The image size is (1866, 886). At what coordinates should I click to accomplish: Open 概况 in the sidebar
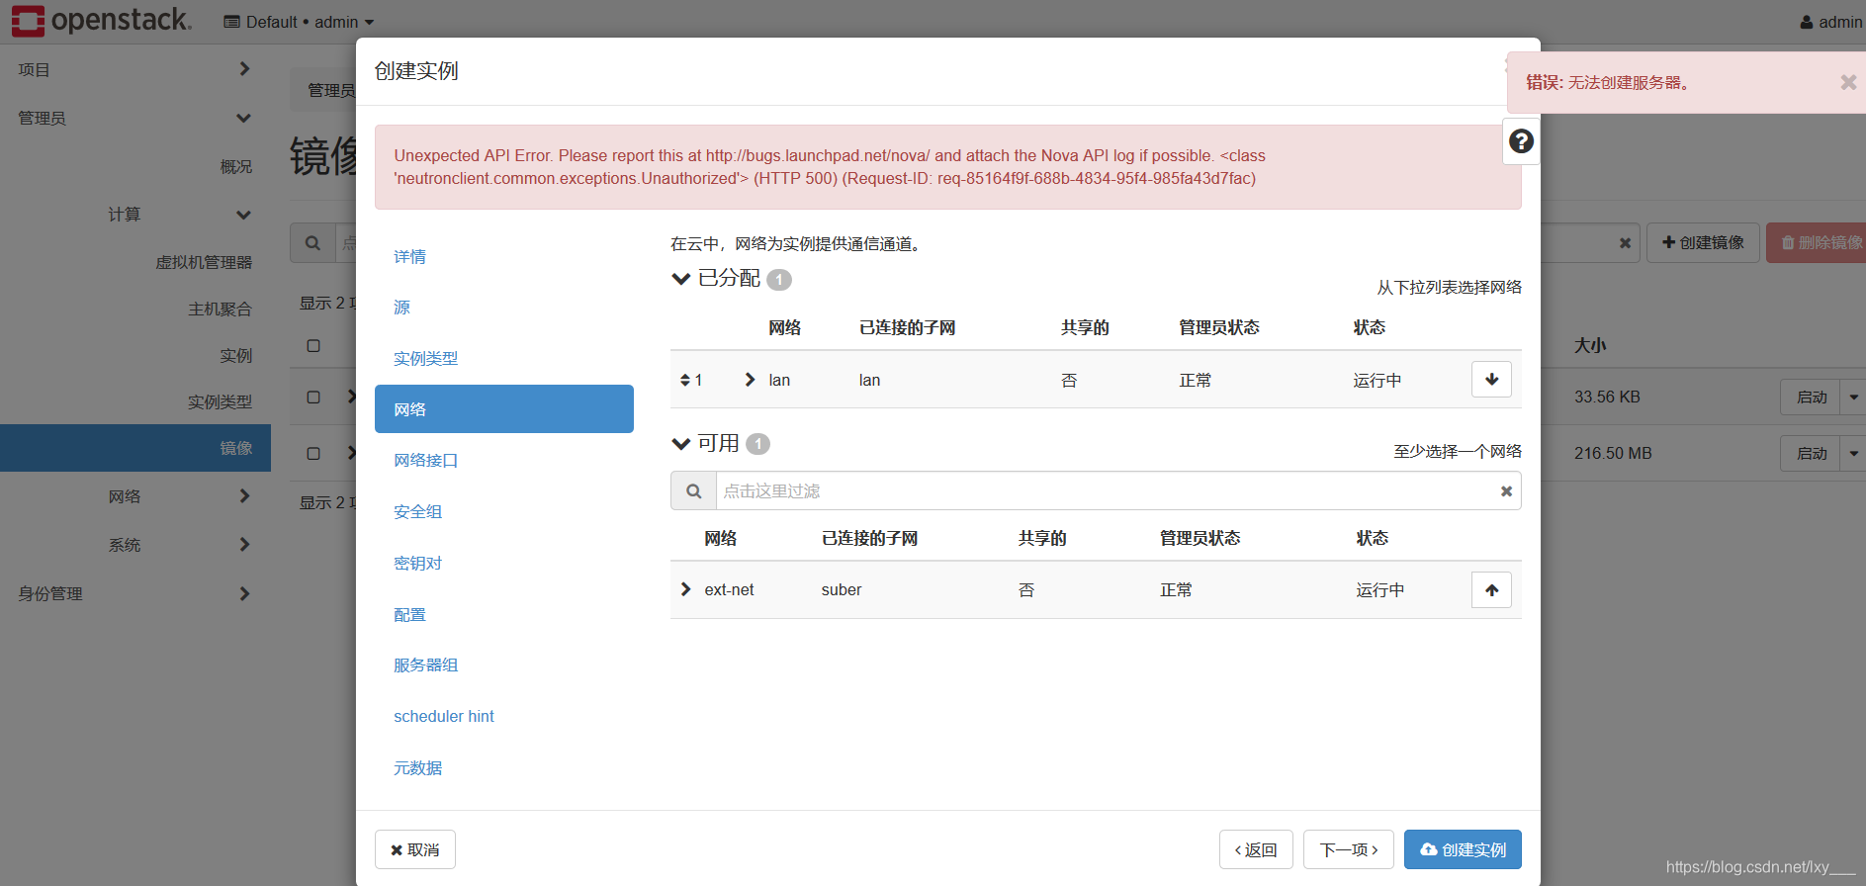(x=235, y=166)
